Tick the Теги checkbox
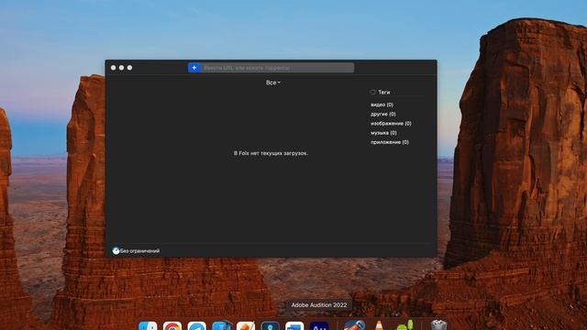 tap(372, 92)
